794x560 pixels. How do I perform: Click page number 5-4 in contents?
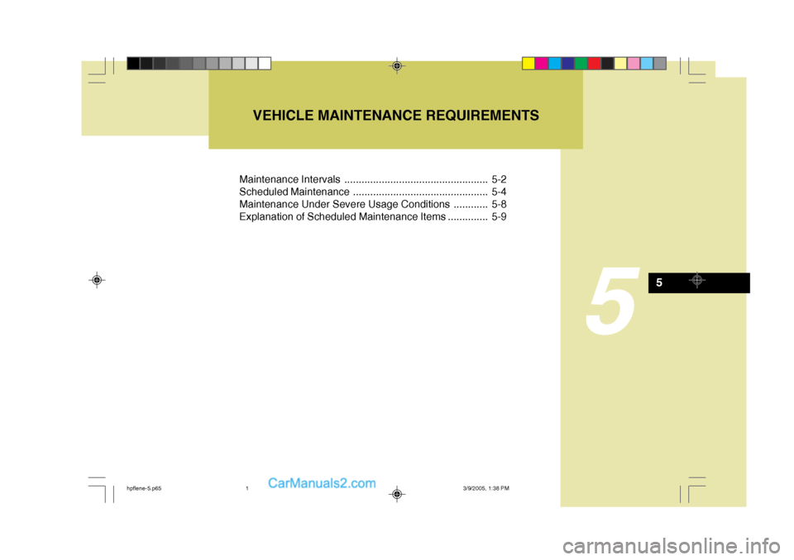pos(499,192)
